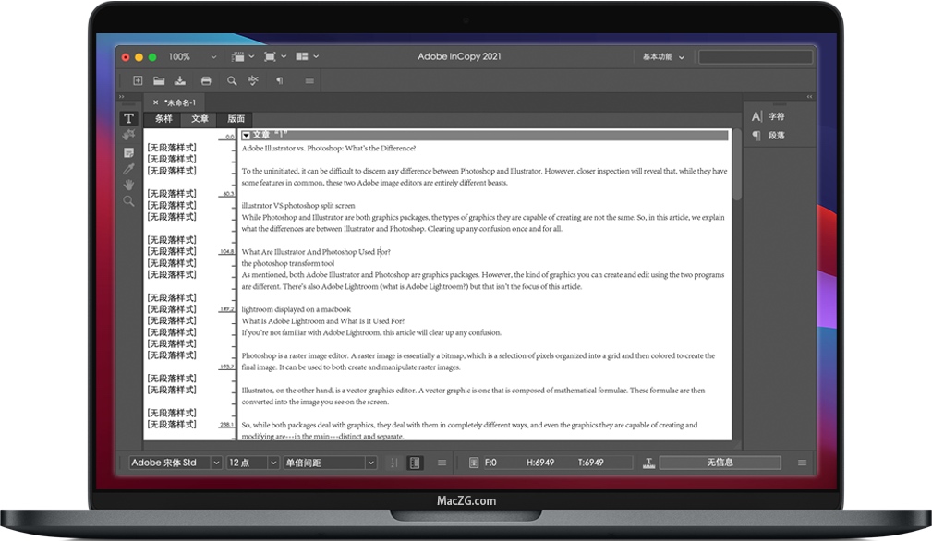Open the top toolbar's panel menu icon
932x541 pixels.
309,80
